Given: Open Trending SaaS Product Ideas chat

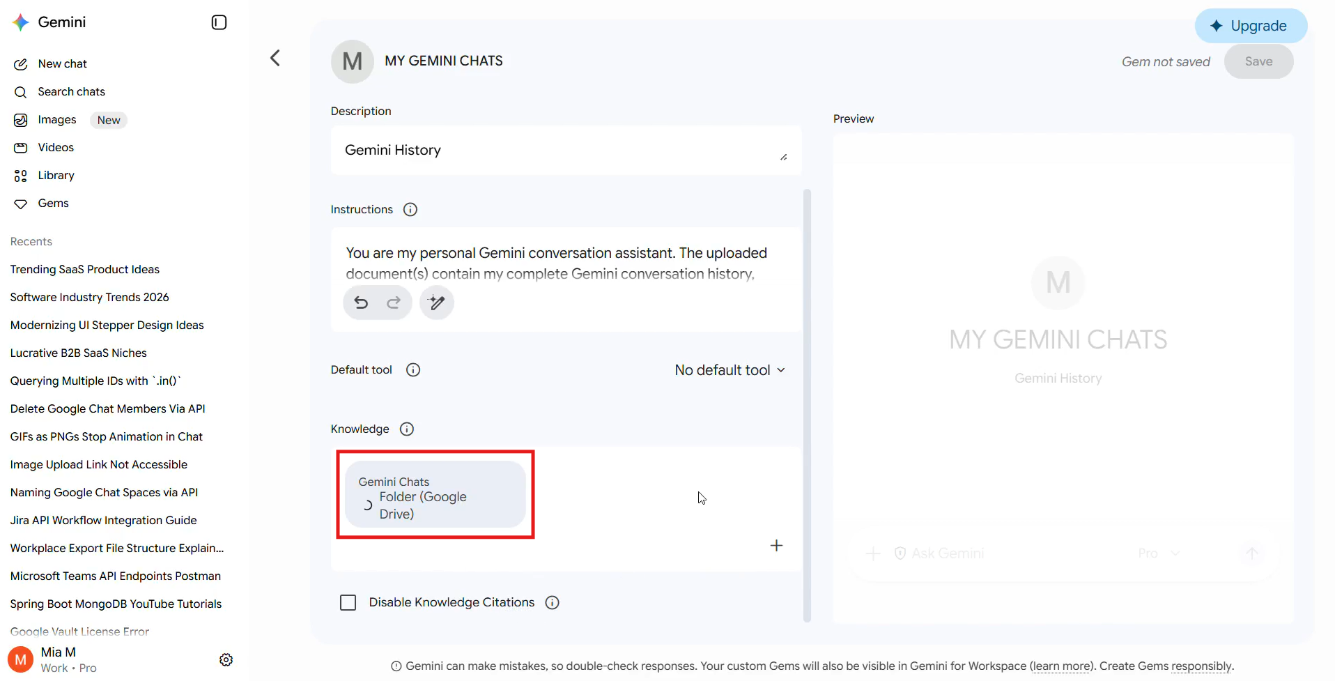Looking at the screenshot, I should click(85, 270).
